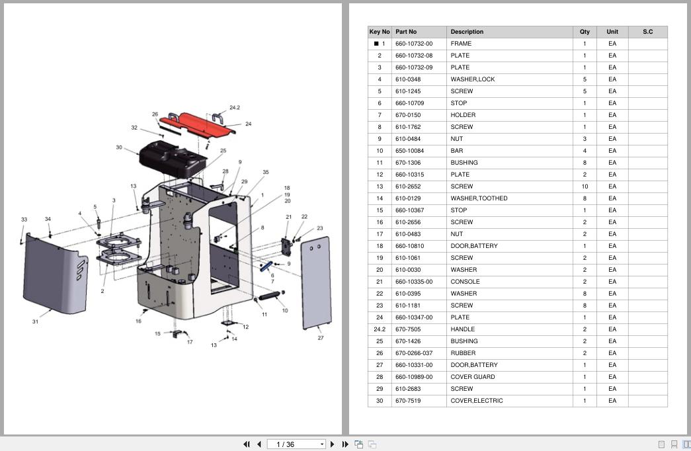Image resolution: width=691 pixels, height=451 pixels.
Task: Click the curved grey cover labeled 31
Action: [x=55, y=273]
